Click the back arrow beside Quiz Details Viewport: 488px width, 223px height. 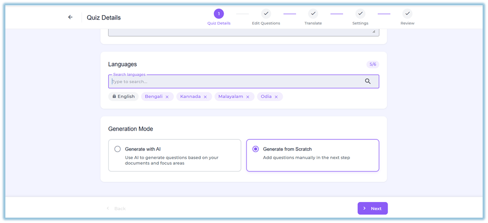(x=70, y=17)
